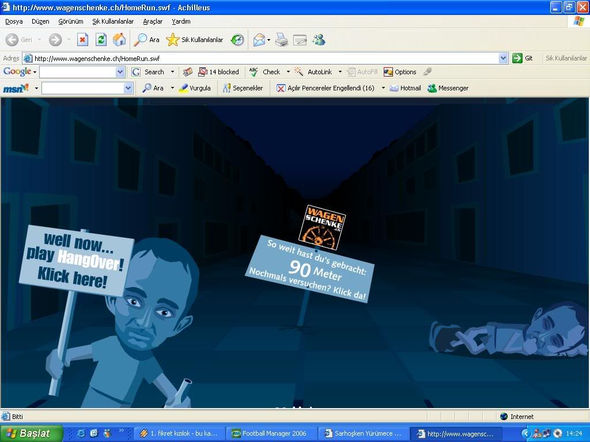This screenshot has width=590, height=442.
Task: Click Açılır Pencereler Engellendi (16) button
Action: point(326,88)
